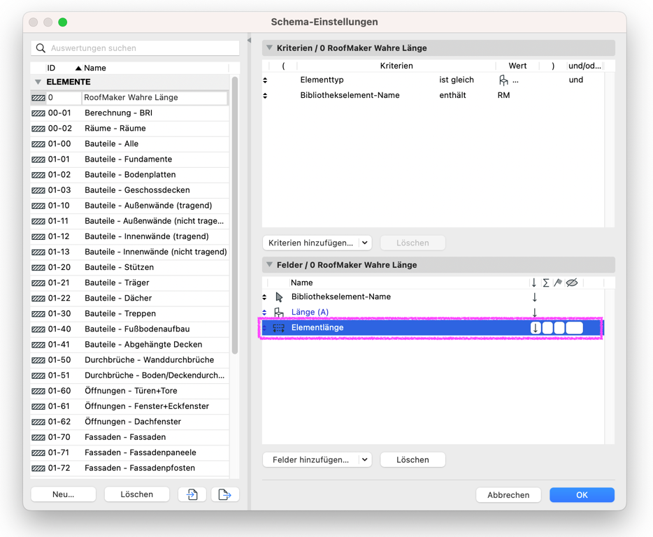Screen dimensions: 653x537
Task: Toggle the hide box for the Elementlänge field
Action: coord(574,328)
